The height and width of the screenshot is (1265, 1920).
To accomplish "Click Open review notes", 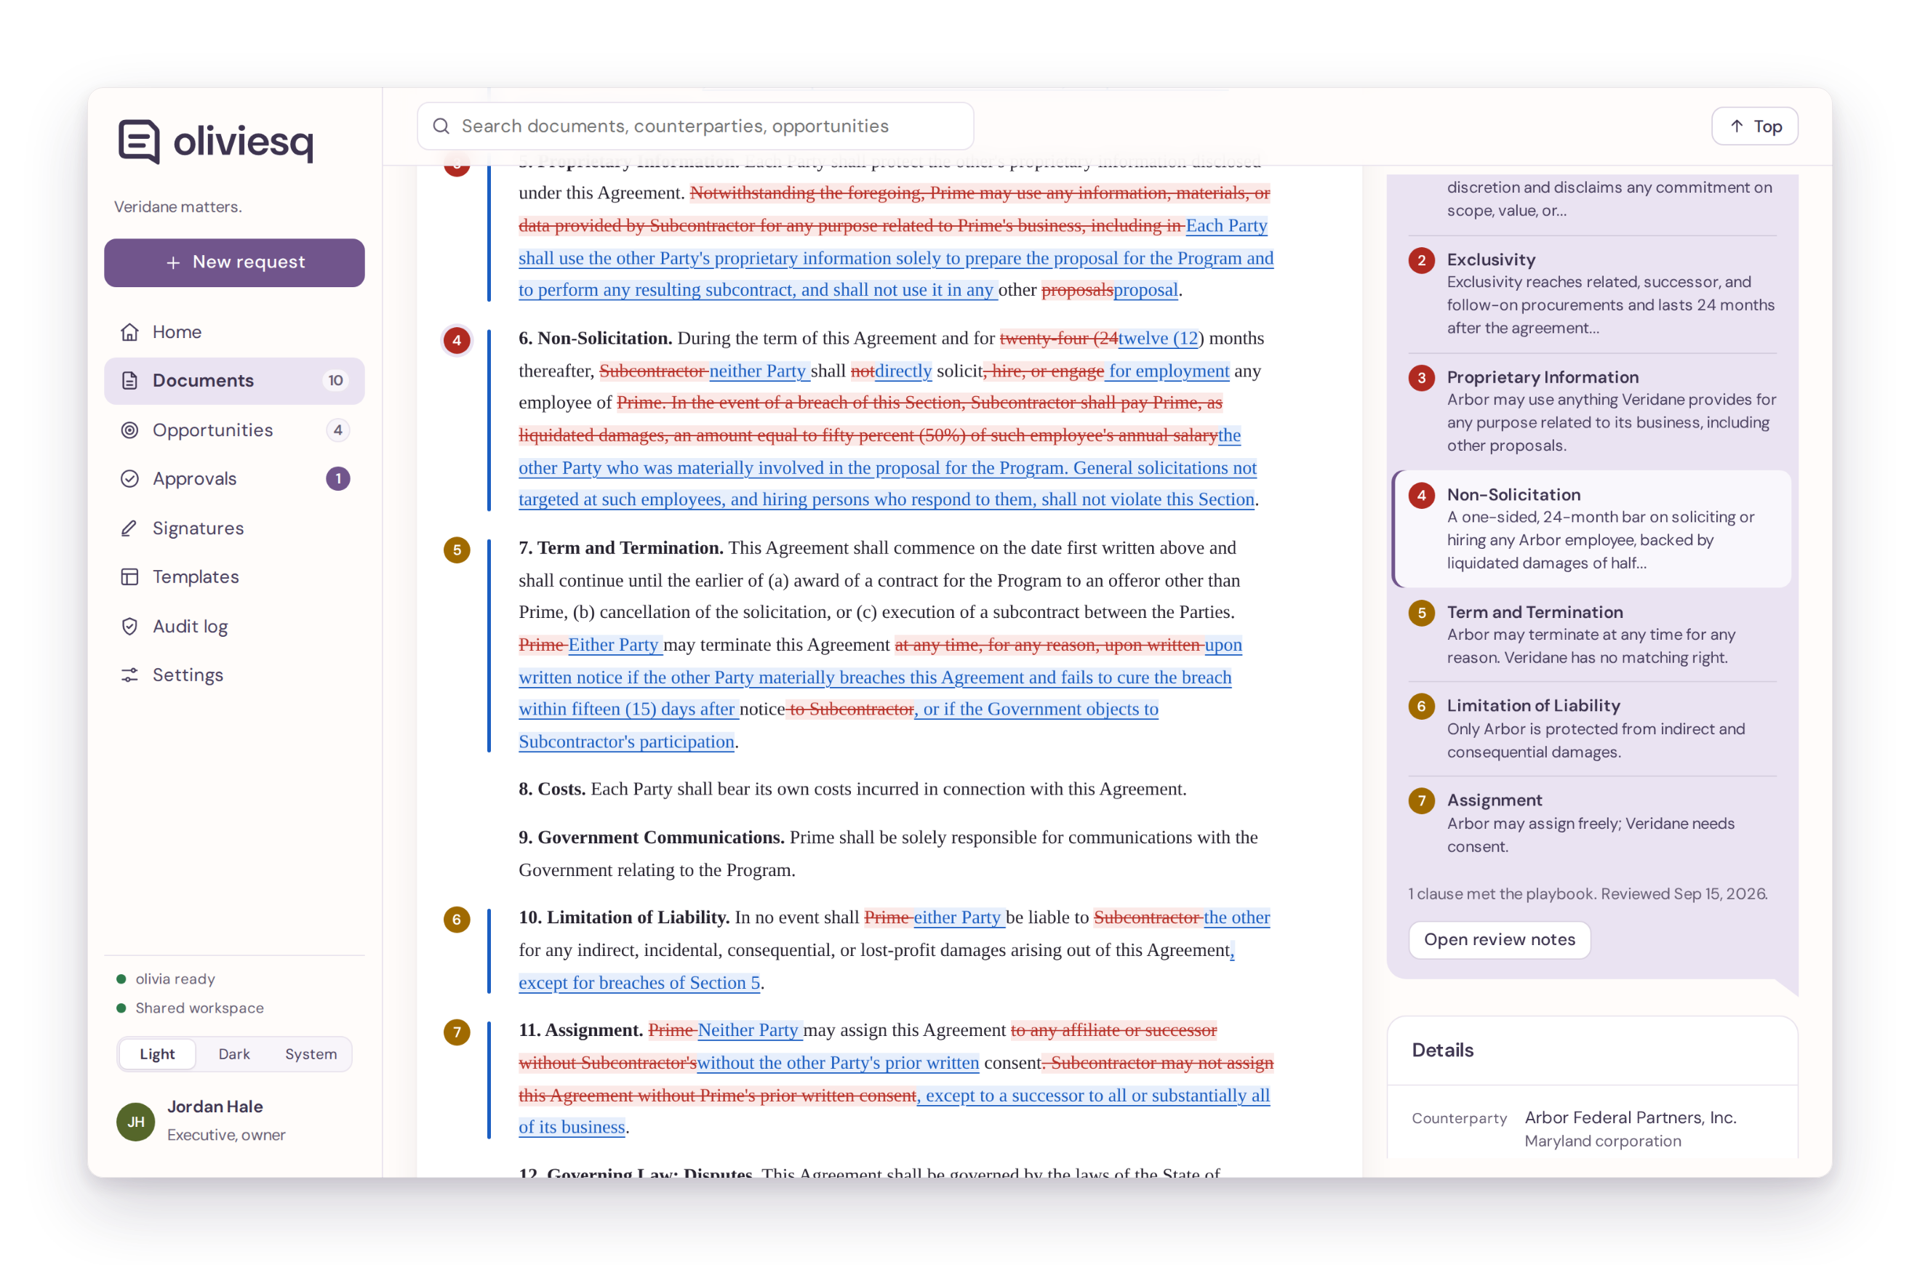I will click(x=1499, y=940).
